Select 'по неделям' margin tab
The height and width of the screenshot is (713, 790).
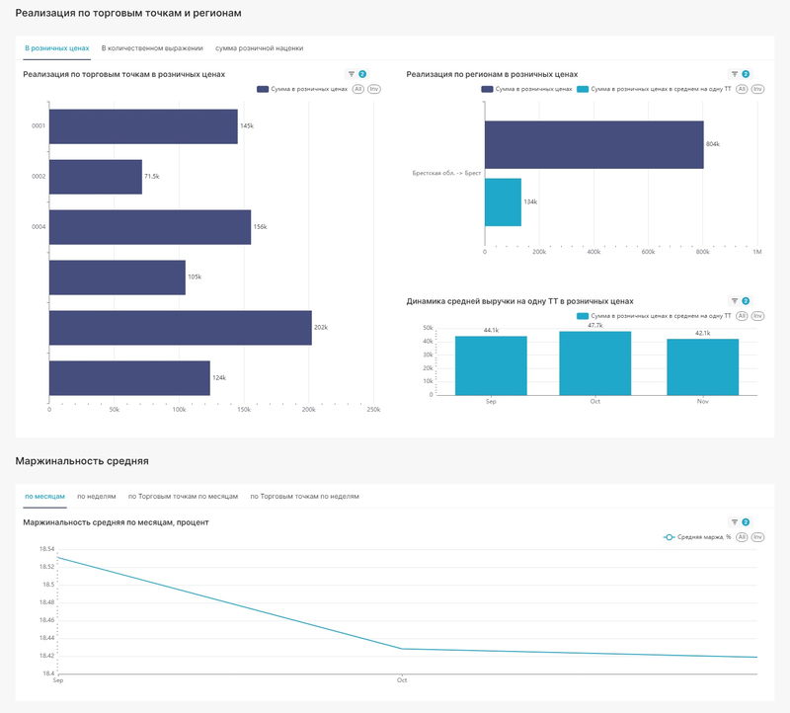pyautogui.click(x=97, y=496)
